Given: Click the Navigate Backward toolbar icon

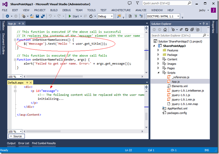Looking at the screenshot, I should 7,16.
